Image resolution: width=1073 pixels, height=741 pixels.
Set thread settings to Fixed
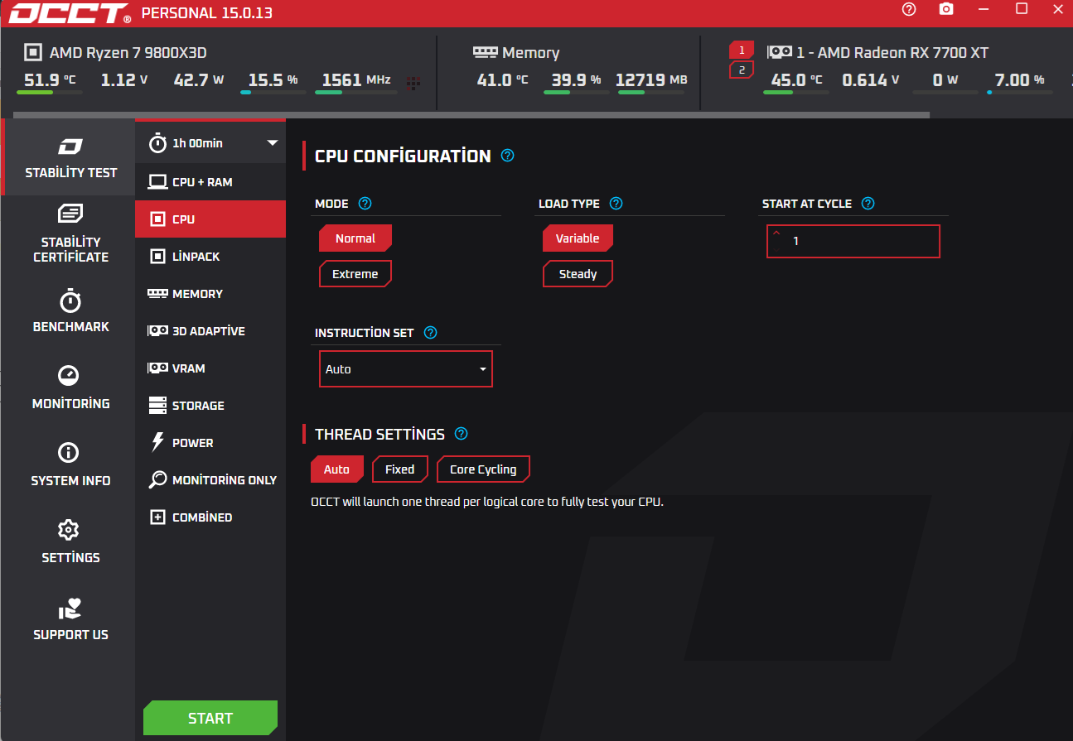[399, 469]
